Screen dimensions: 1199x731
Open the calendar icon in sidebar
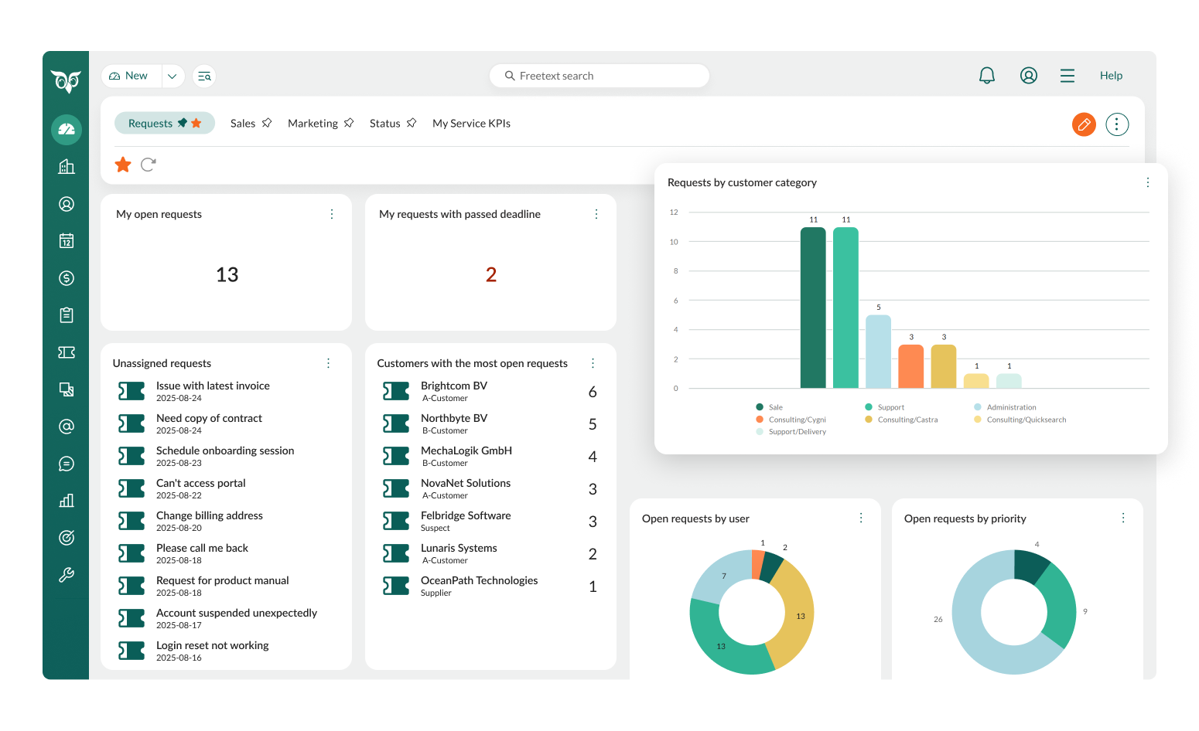pyautogui.click(x=67, y=241)
